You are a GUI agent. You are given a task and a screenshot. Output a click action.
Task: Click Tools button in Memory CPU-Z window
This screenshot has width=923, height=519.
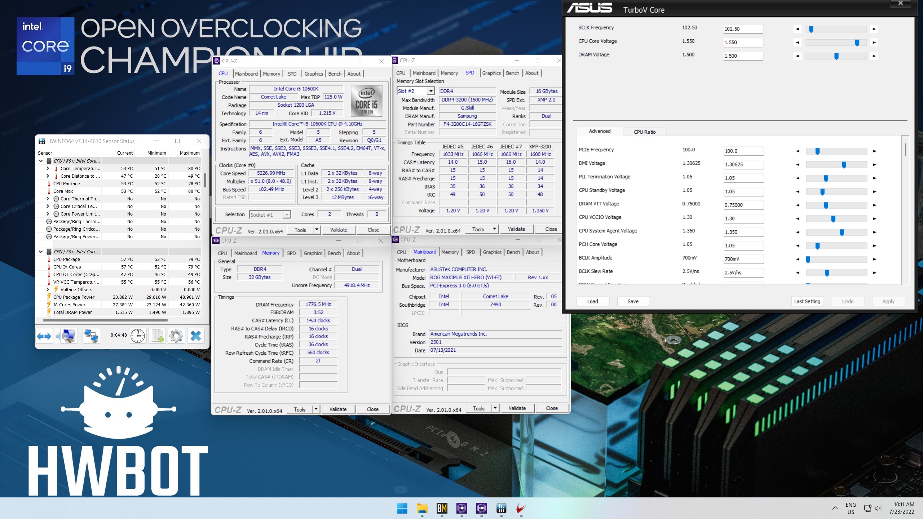[x=299, y=409]
